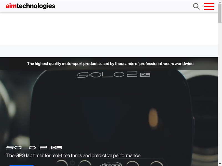
Task: Click the leftmost round button on device
Action: click(62, 163)
